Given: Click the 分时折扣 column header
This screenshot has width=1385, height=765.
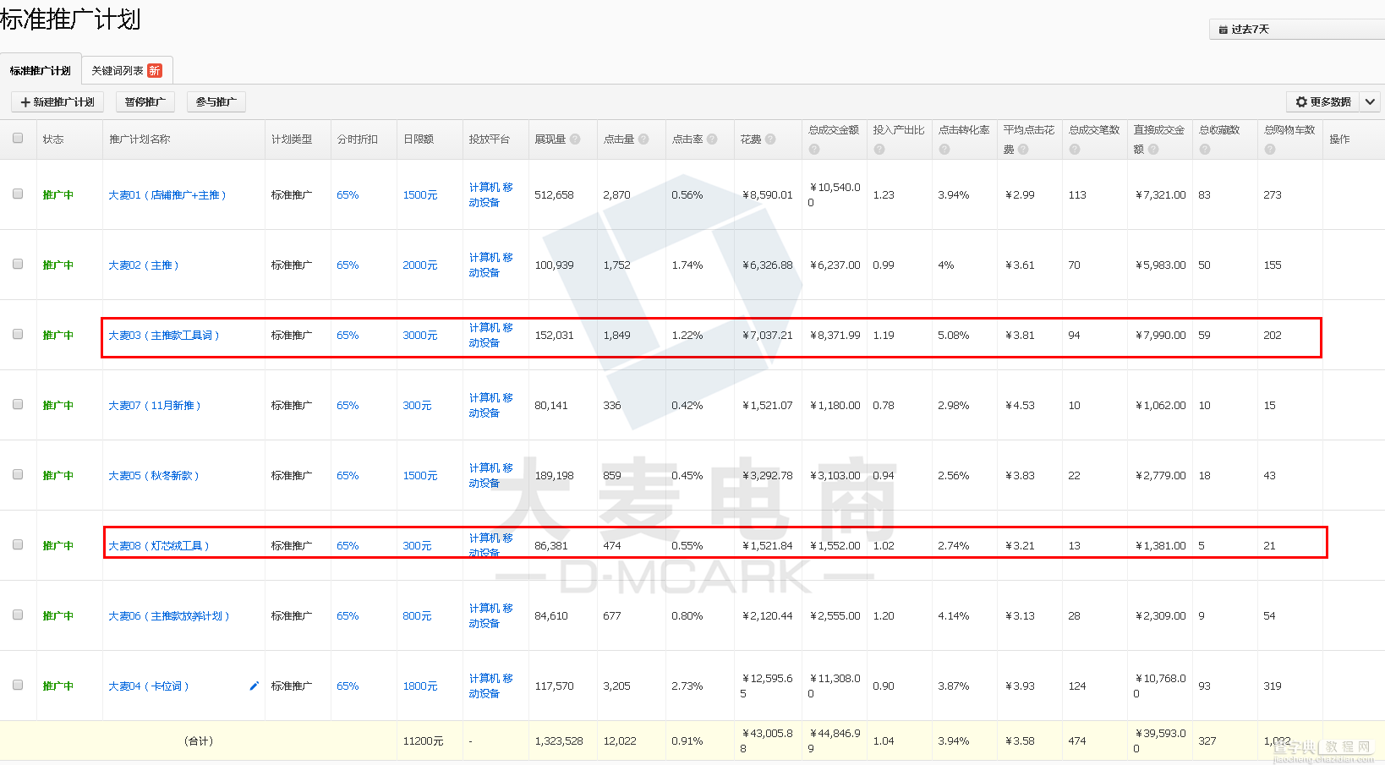Looking at the screenshot, I should (x=358, y=139).
